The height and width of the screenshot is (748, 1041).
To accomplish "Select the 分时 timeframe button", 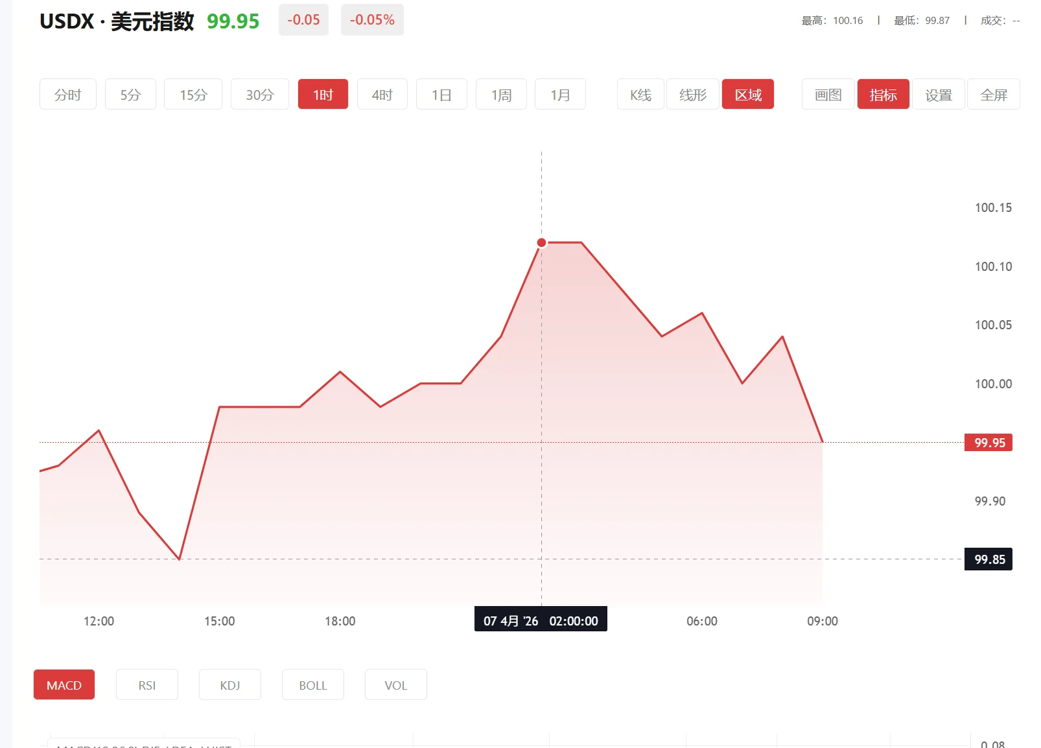I will click(67, 95).
